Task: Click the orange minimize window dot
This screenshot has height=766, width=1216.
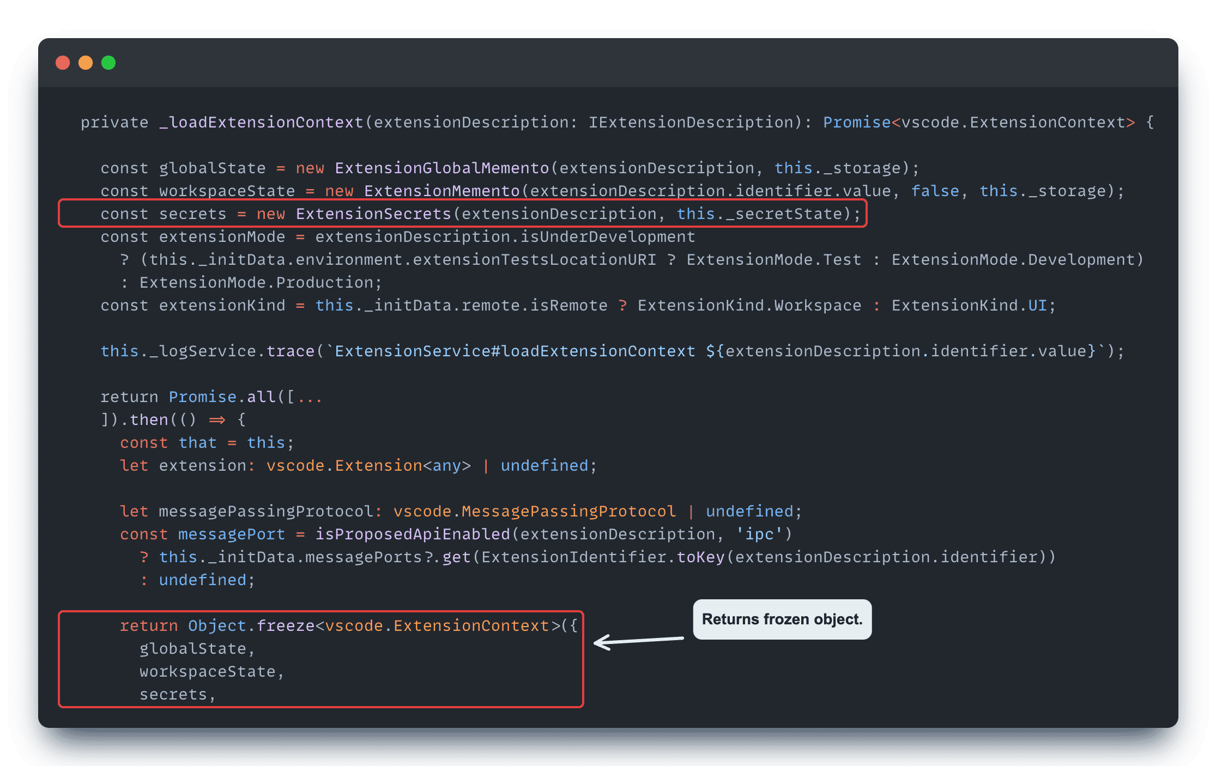Action: (86, 63)
